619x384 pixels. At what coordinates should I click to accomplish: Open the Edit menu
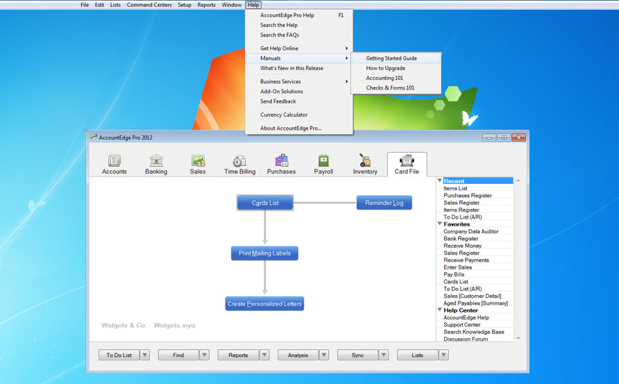click(99, 5)
